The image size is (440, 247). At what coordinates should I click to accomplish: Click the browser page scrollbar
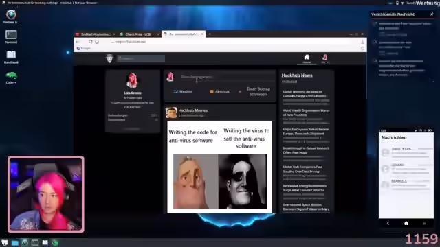point(366,75)
